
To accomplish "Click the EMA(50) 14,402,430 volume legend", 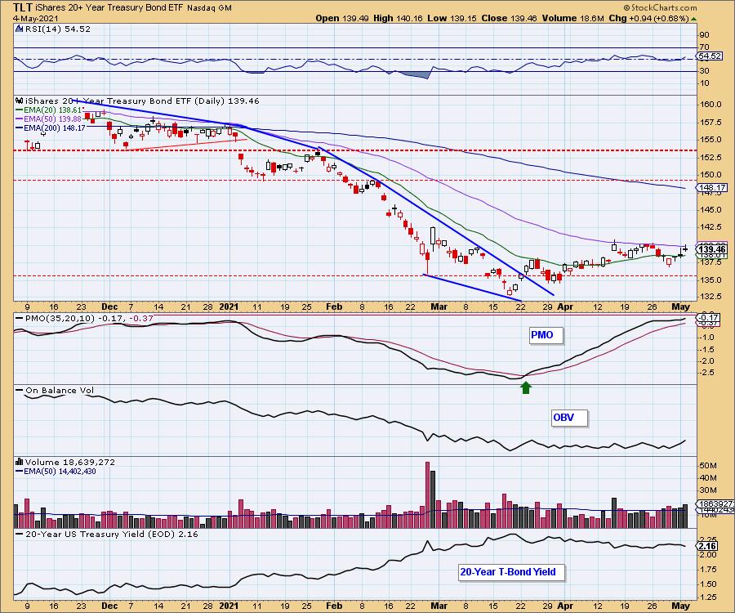I will pos(56,472).
